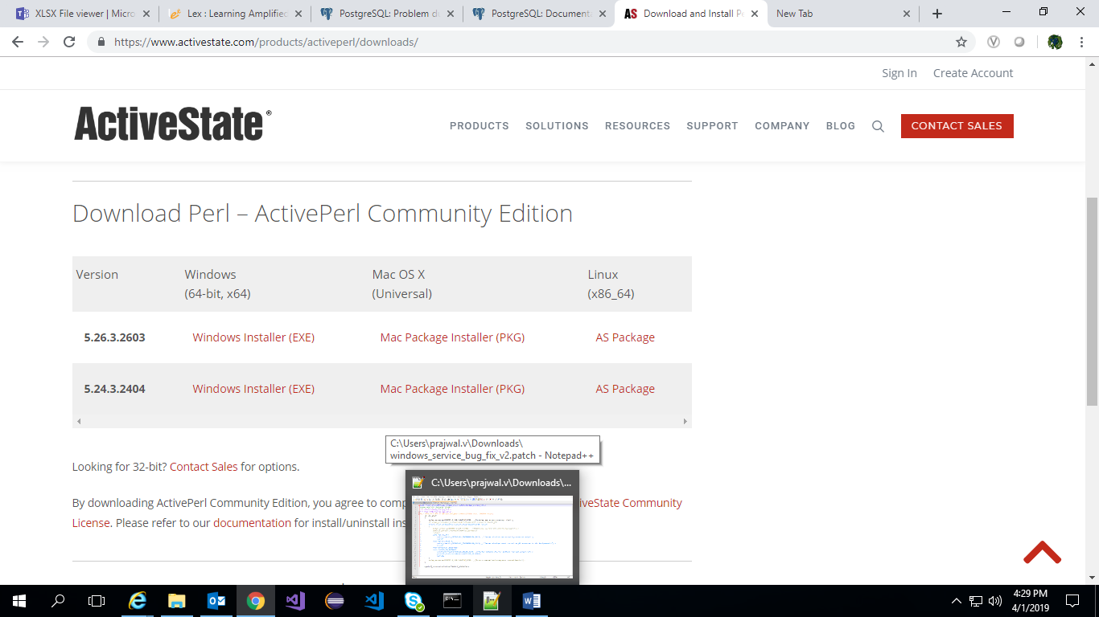Open the Resources navigation menu
1099x617 pixels.
[x=637, y=126]
